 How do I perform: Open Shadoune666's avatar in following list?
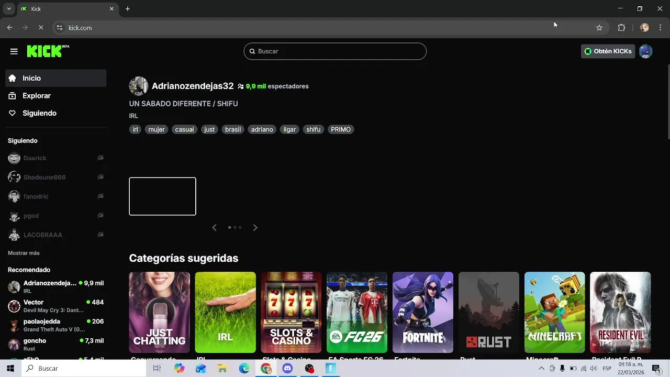tap(14, 177)
